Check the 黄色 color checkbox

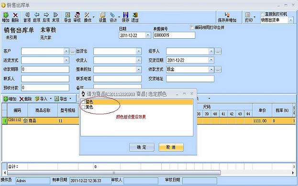coord(83,107)
